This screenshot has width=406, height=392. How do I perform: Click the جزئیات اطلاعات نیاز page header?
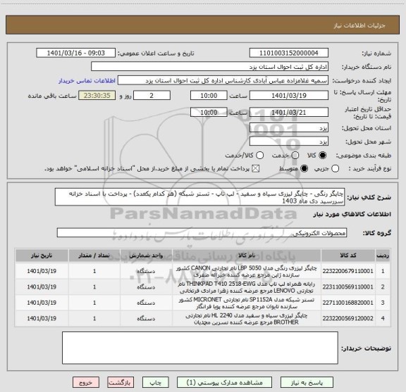[359, 25]
